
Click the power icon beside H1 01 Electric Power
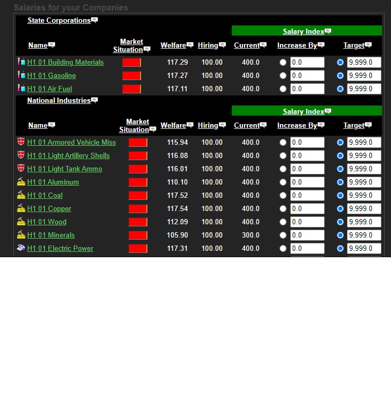[21, 248]
